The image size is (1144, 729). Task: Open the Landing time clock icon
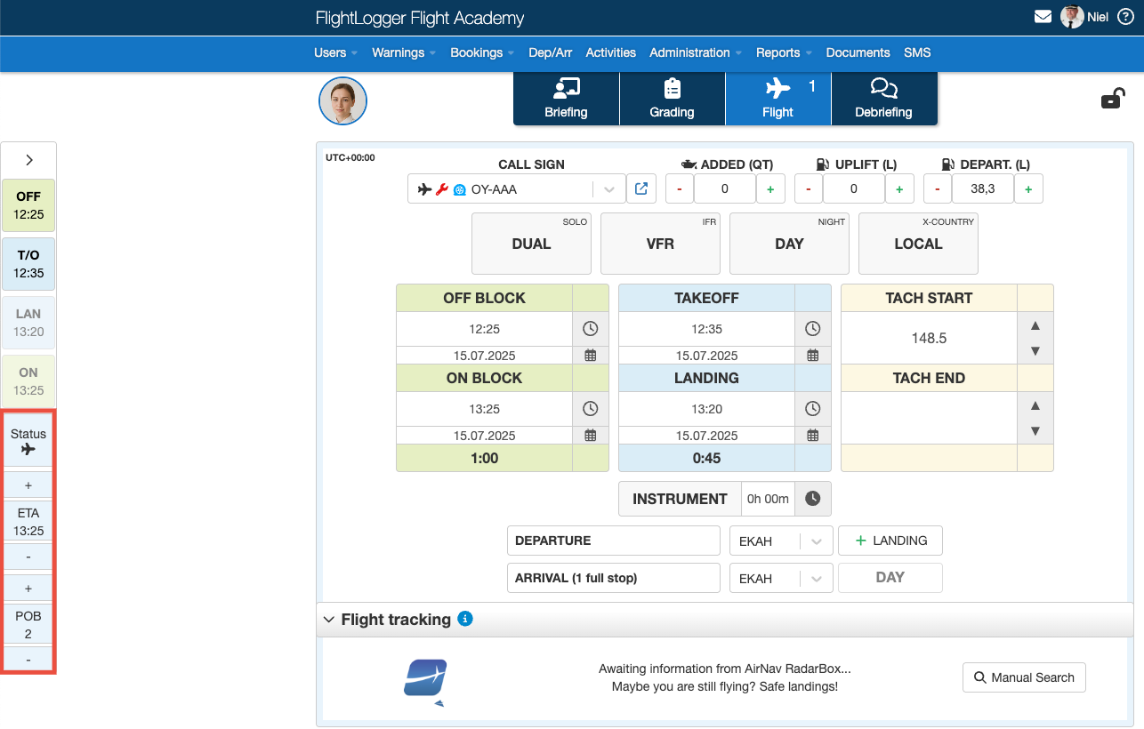tap(812, 409)
